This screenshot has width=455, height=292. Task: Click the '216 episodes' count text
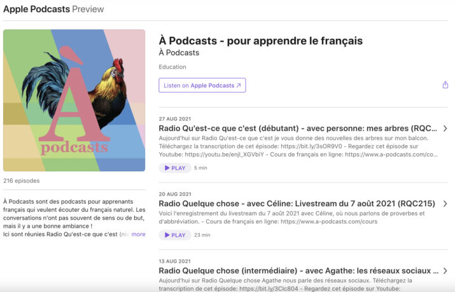(x=22, y=181)
